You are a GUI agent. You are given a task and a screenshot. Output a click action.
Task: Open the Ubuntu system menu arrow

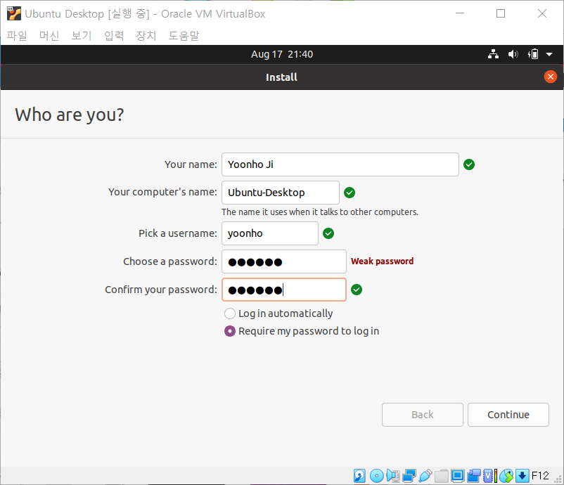pyautogui.click(x=549, y=55)
